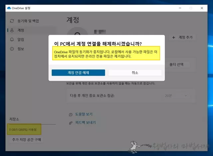The width and height of the screenshot is (213, 156).
Task: Select the 계정 sidebar item
Action: [x=32, y=30]
